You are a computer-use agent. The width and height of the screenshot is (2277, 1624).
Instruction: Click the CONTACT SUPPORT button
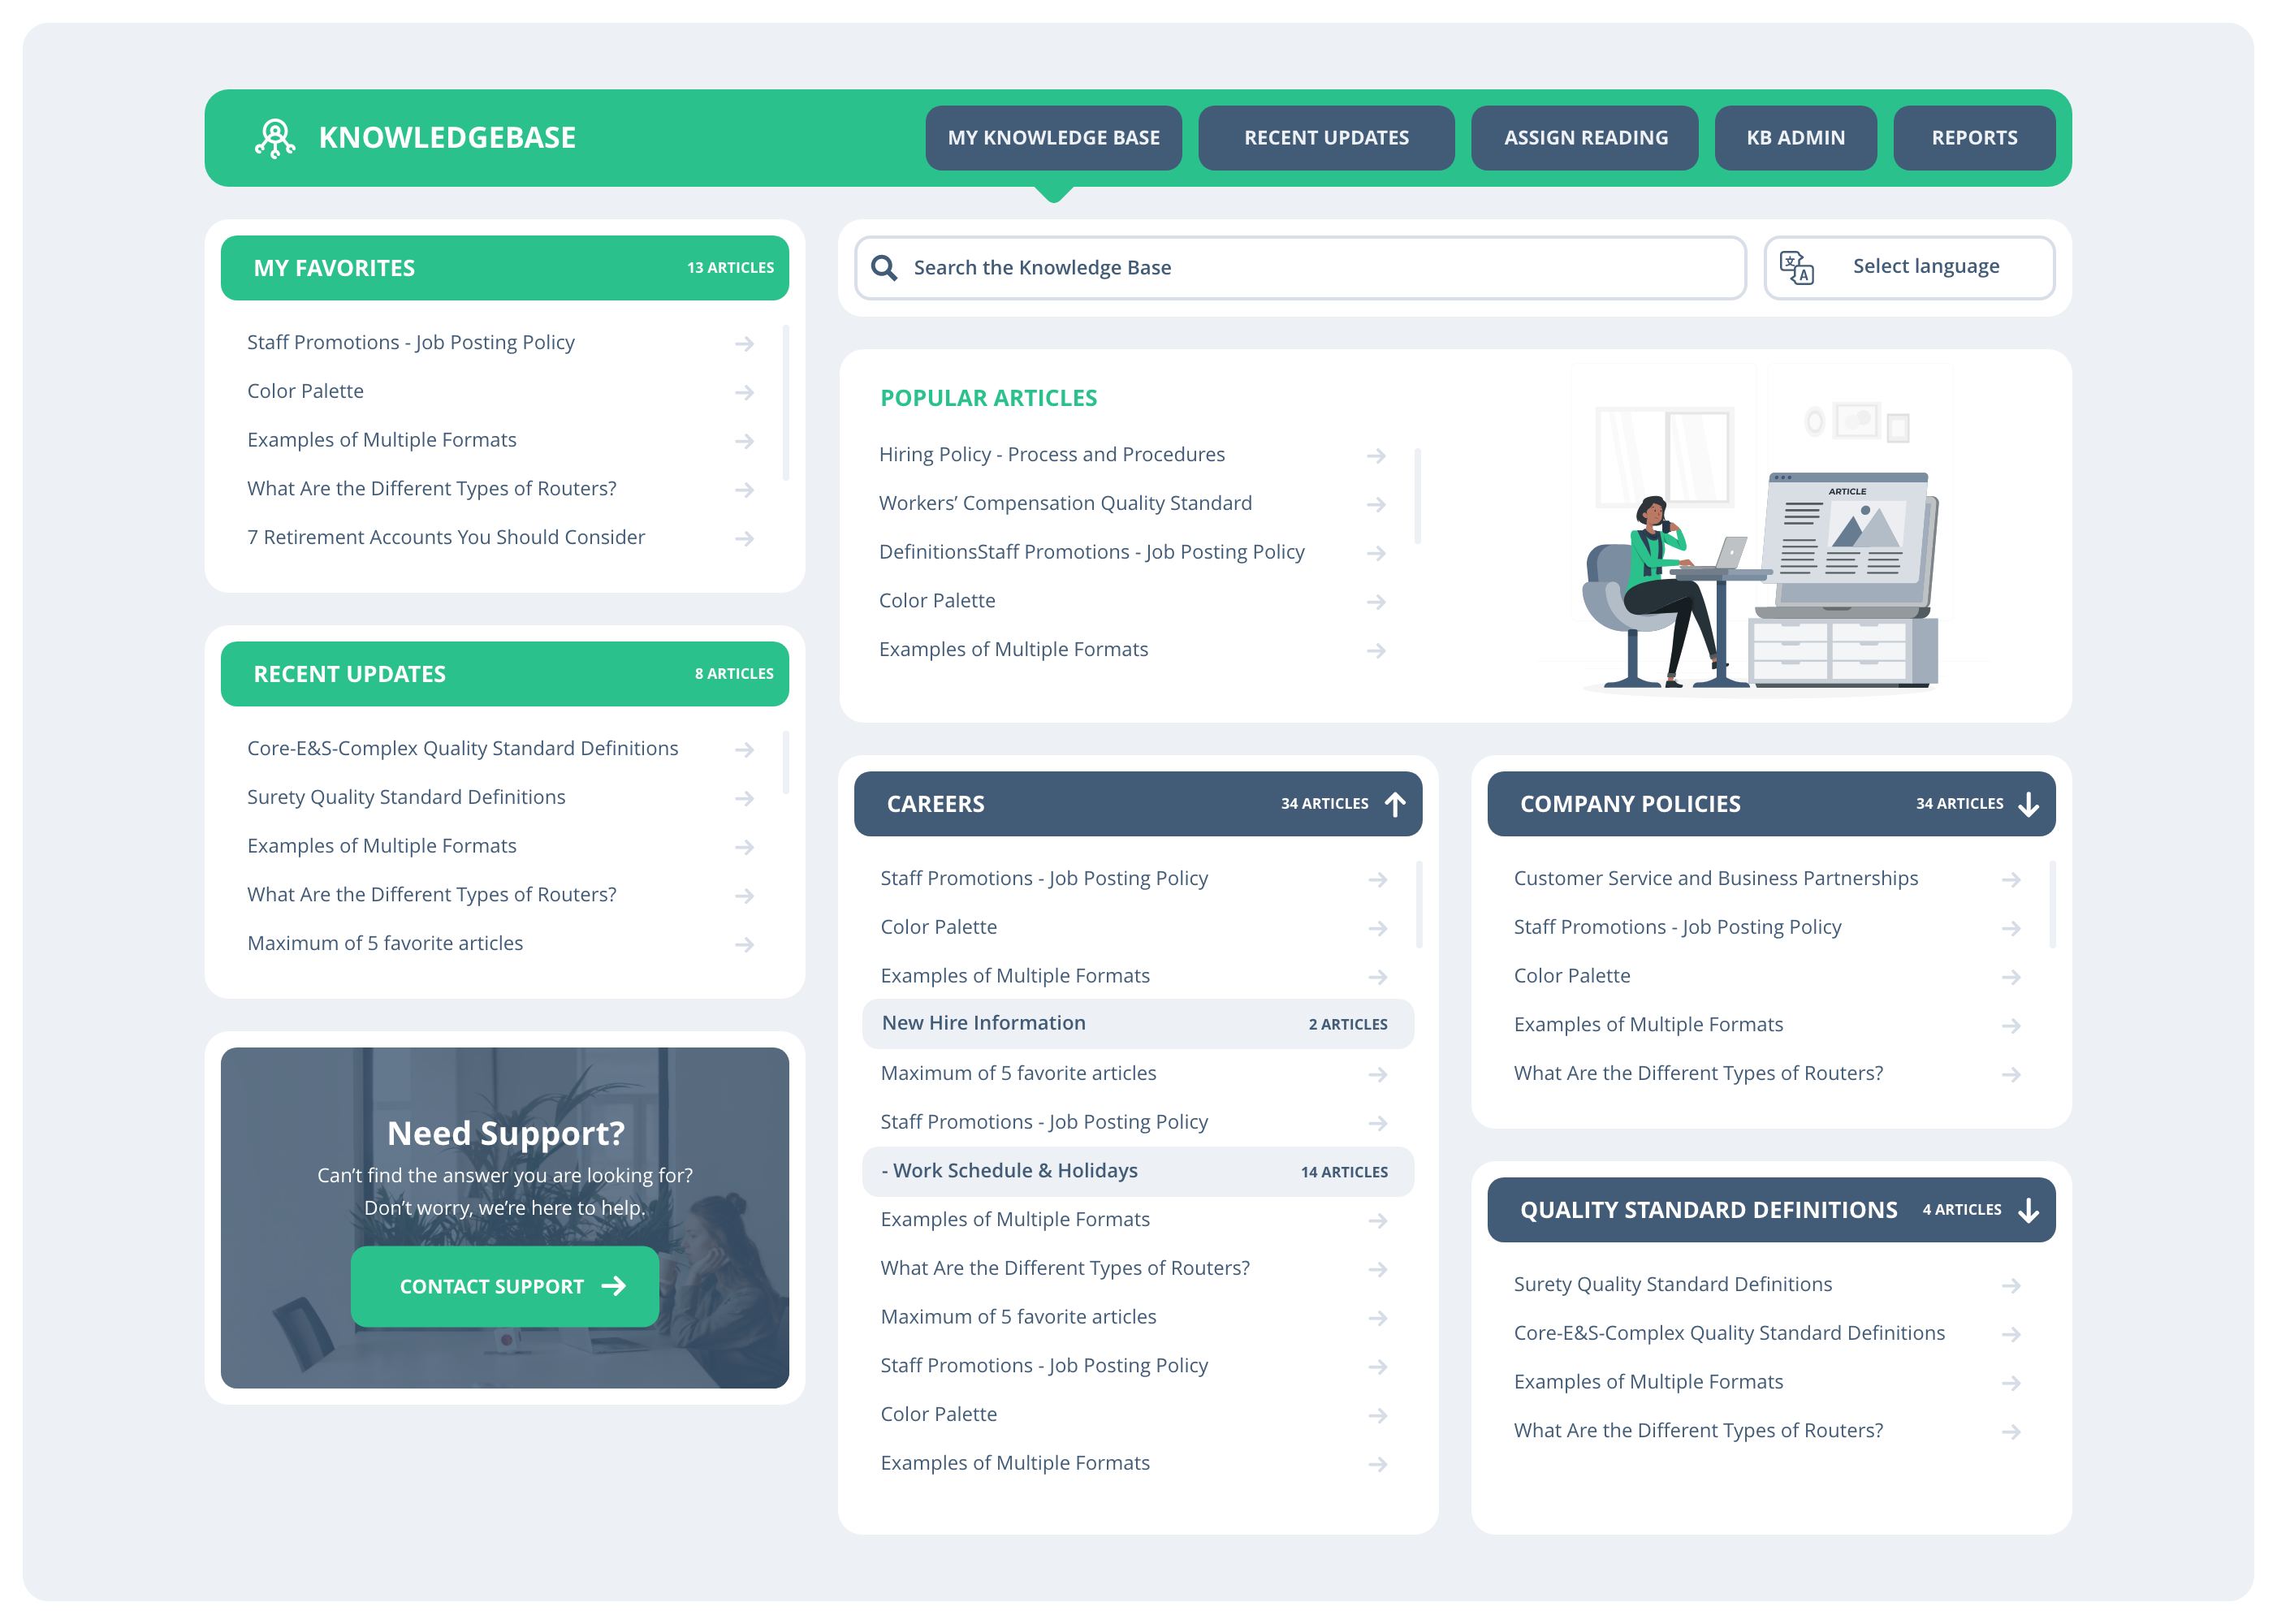click(504, 1287)
